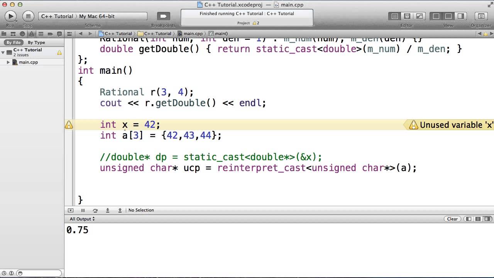Show the Debug navigator

[41, 34]
